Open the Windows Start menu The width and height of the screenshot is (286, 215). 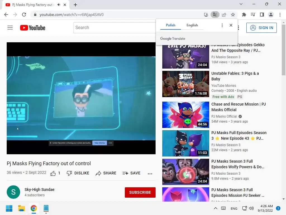pos(9,208)
